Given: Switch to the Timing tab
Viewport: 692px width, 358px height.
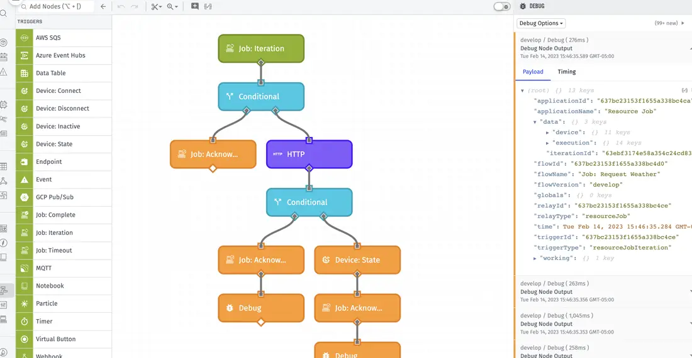Looking at the screenshot, I should click(x=566, y=72).
